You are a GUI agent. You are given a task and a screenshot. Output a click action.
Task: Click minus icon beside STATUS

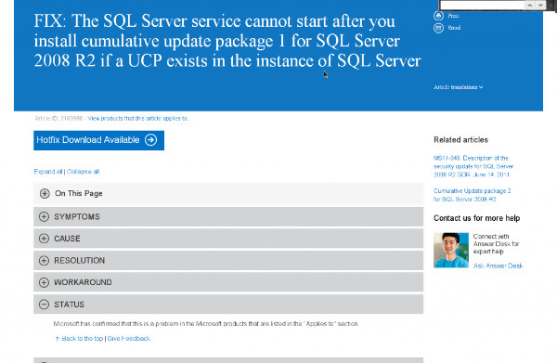44,305
